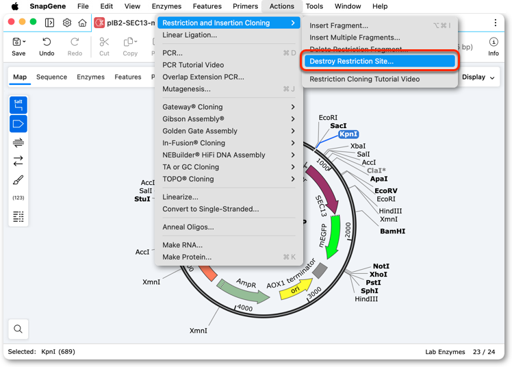The image size is (512, 367).
Task: Choose Linearize… menu item
Action: (229, 197)
